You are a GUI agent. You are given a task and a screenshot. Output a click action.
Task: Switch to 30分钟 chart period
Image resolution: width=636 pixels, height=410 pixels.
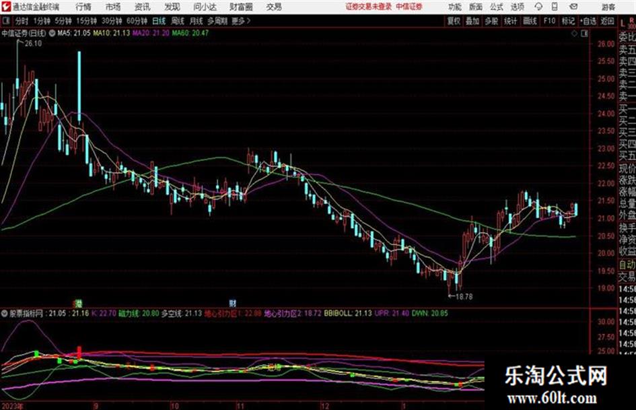(x=112, y=21)
